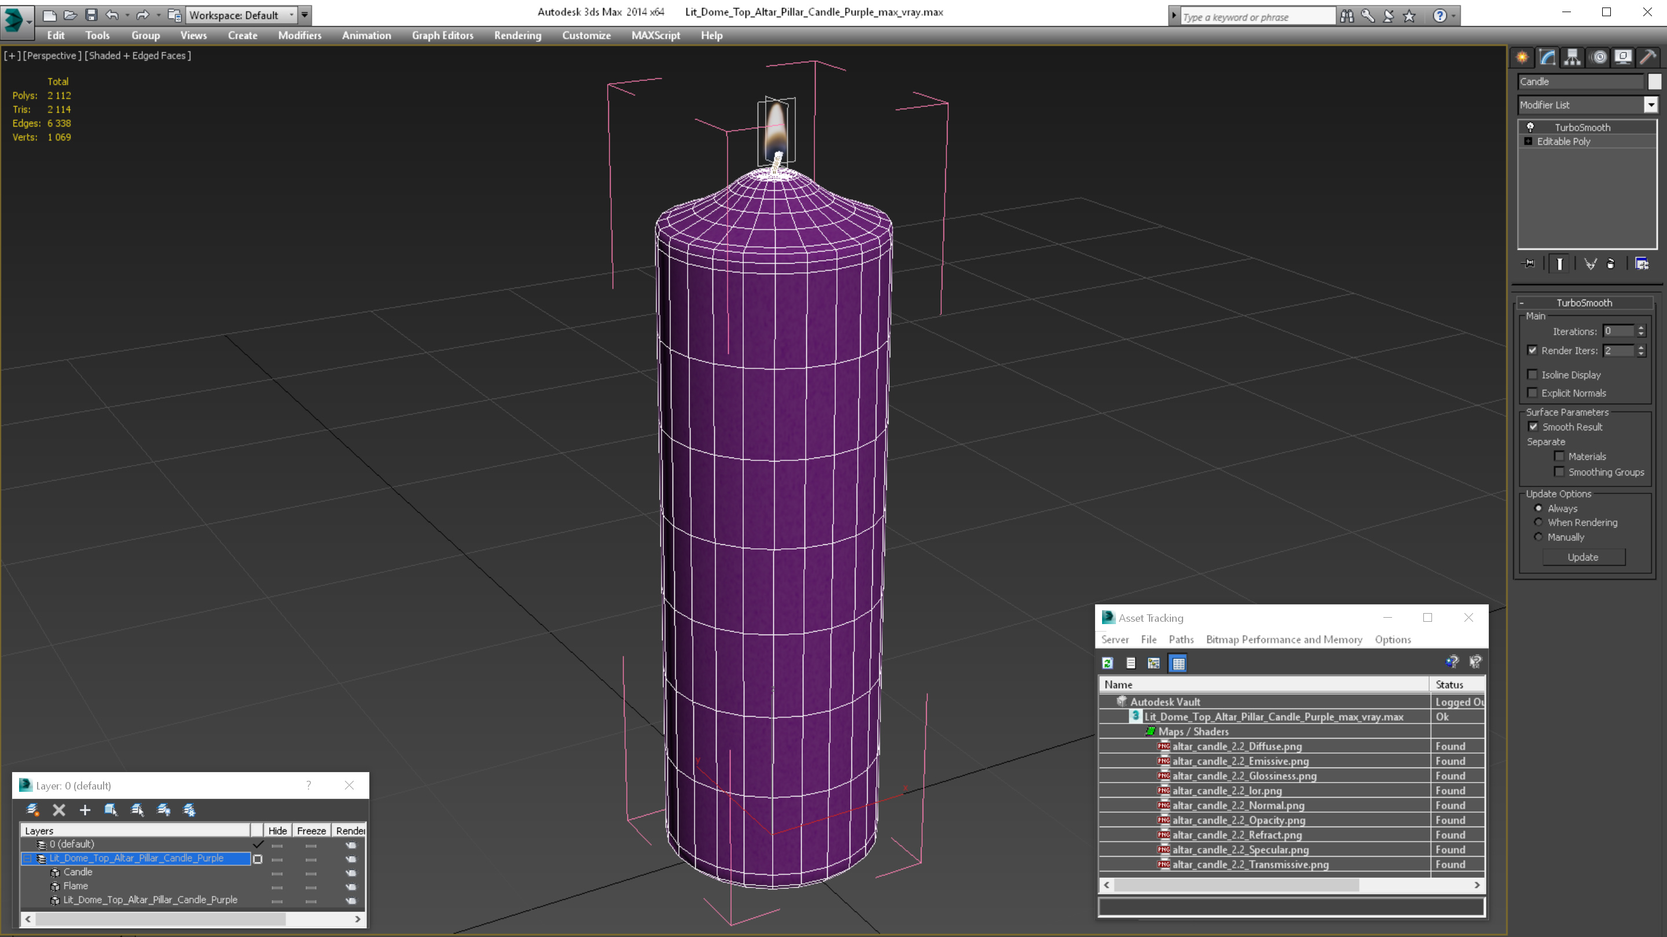1667x937 pixels.
Task: Select the When Rendering radio option
Action: (1539, 522)
